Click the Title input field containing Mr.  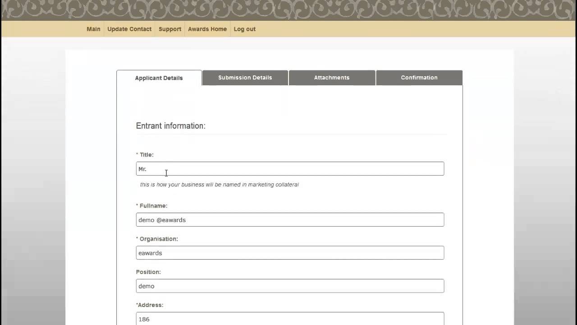tap(290, 169)
